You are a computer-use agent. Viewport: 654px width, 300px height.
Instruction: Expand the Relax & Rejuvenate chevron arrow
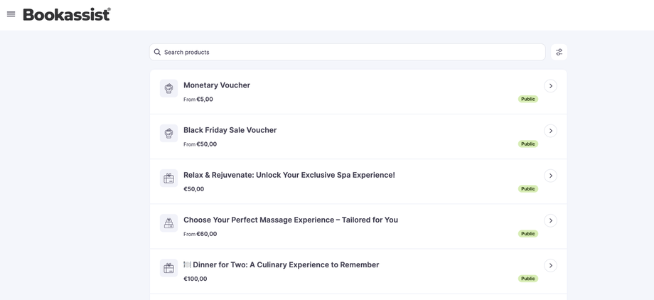[x=550, y=176]
